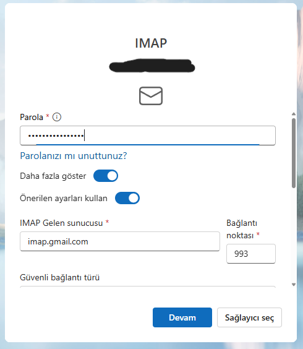Click the info icon beside Parola
Viewport: 303px width, 349px height.
pyautogui.click(x=57, y=117)
